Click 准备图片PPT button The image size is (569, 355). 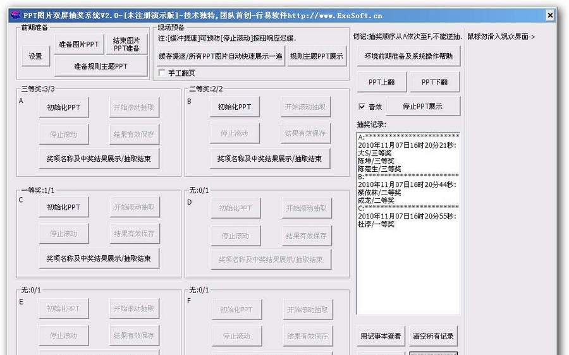point(79,44)
